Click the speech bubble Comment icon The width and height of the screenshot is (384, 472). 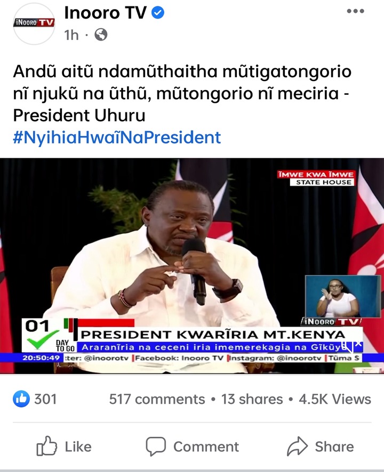coord(156,446)
